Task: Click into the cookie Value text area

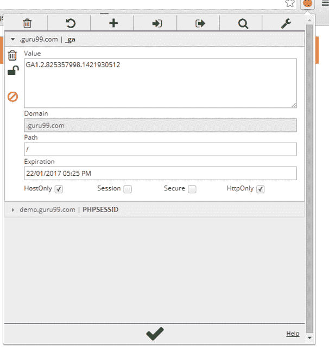Action: point(160,83)
